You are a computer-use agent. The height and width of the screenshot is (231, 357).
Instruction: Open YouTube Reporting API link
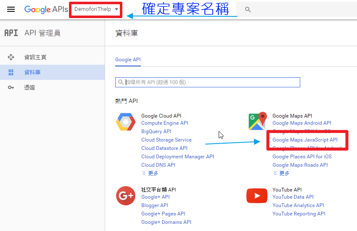coord(299,214)
